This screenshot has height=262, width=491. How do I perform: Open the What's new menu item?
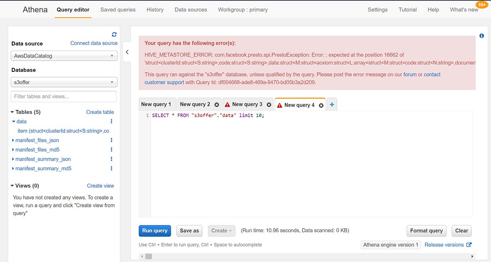click(464, 9)
